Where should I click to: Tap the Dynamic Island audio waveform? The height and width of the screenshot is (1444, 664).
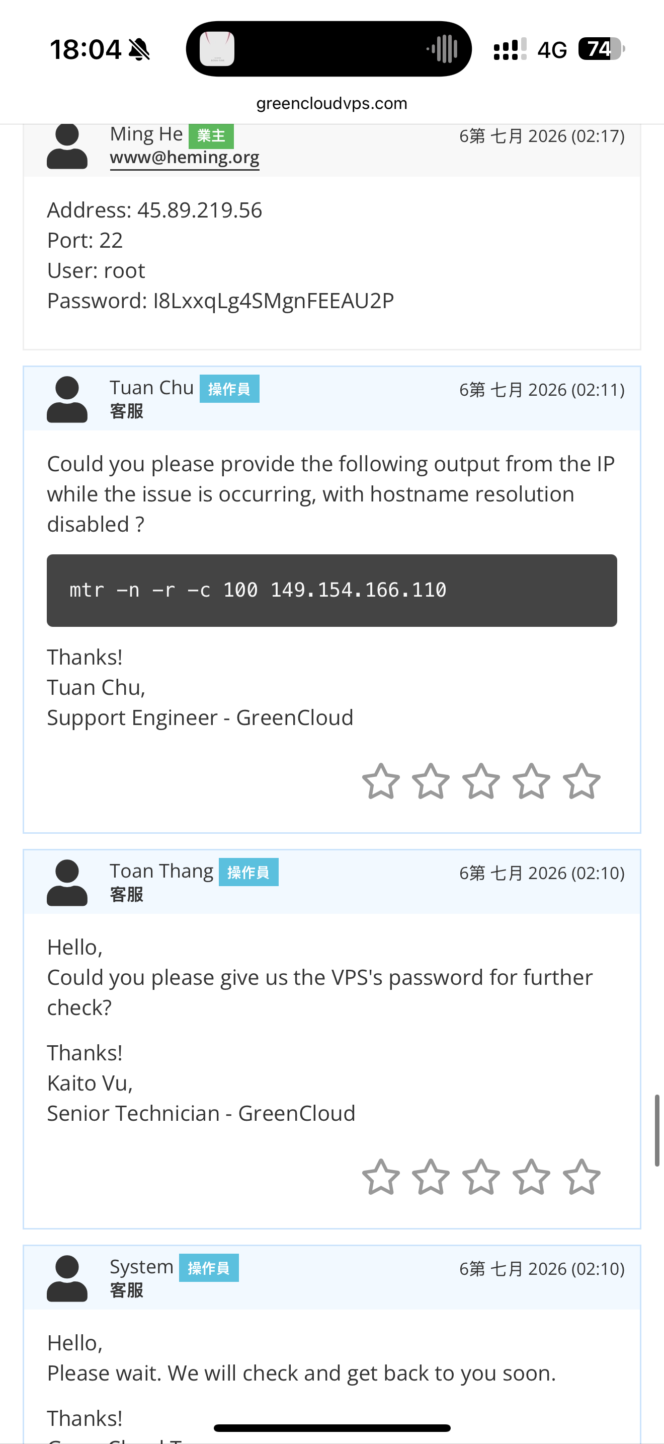(442, 49)
